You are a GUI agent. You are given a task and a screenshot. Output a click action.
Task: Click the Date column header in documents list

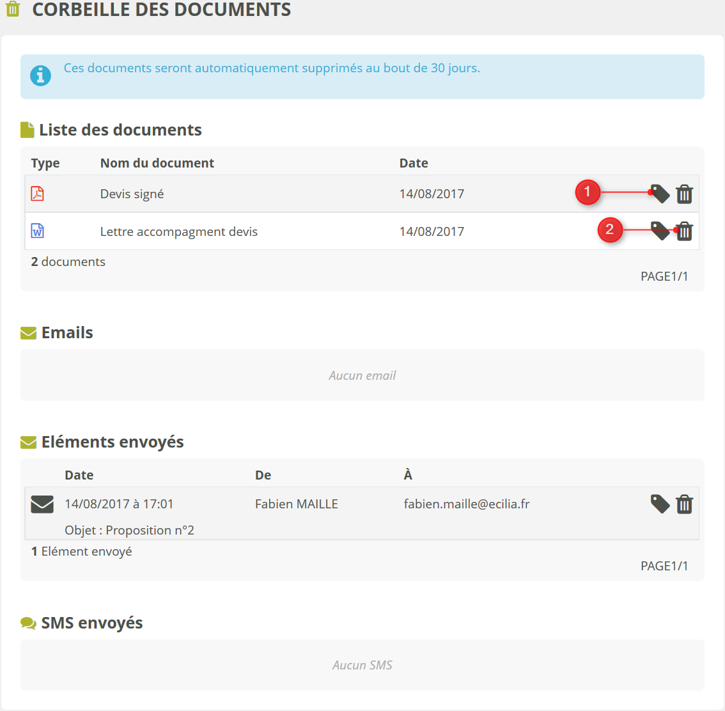[x=414, y=163]
